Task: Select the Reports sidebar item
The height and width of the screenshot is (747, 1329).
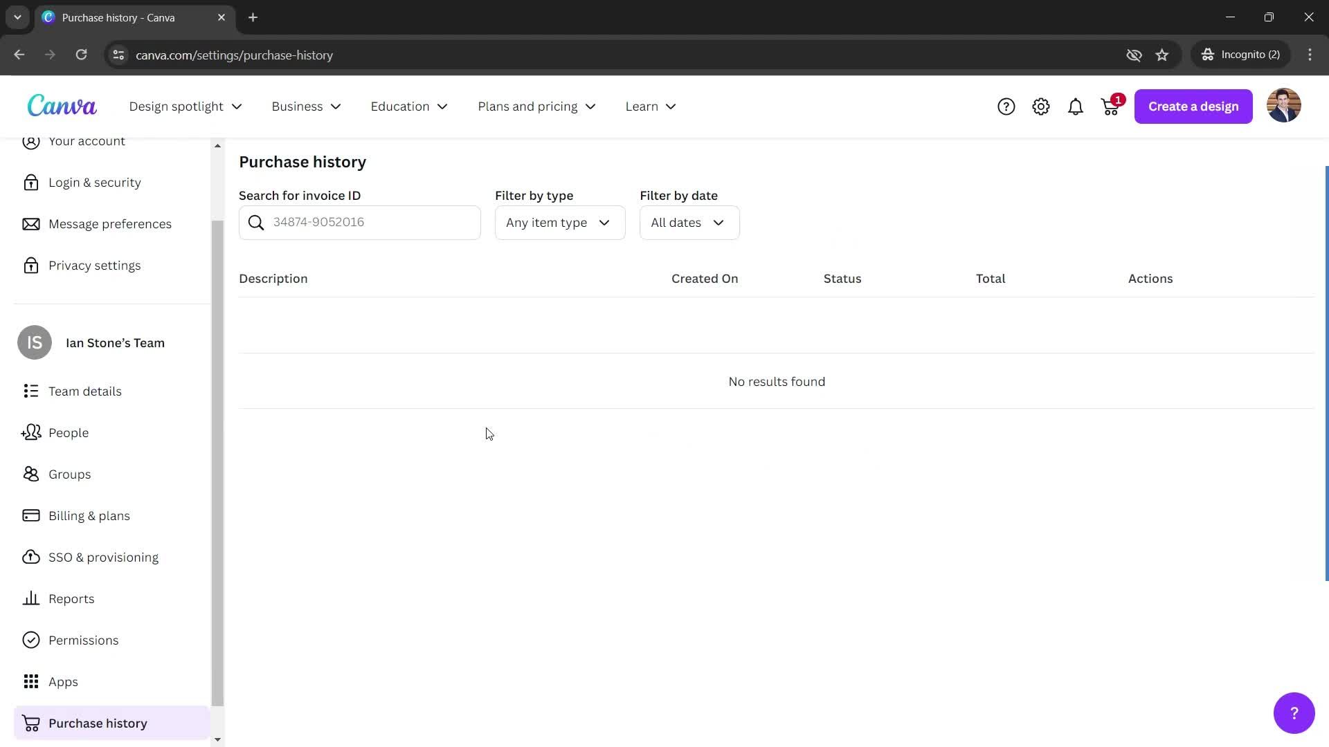Action: coord(71,598)
